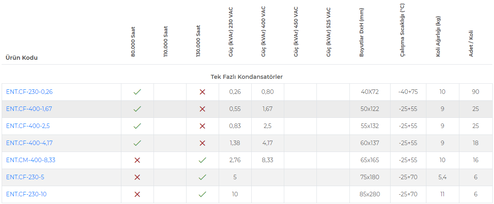Open the ENT.CF-400-1,67 product link
The image size is (494, 204).
pyautogui.click(x=29, y=109)
